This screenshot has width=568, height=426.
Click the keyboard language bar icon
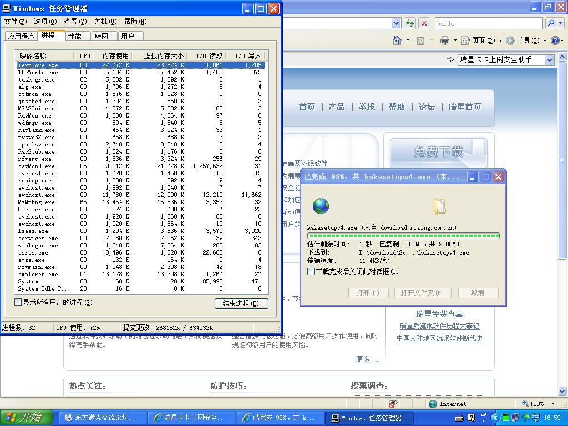pos(459,418)
